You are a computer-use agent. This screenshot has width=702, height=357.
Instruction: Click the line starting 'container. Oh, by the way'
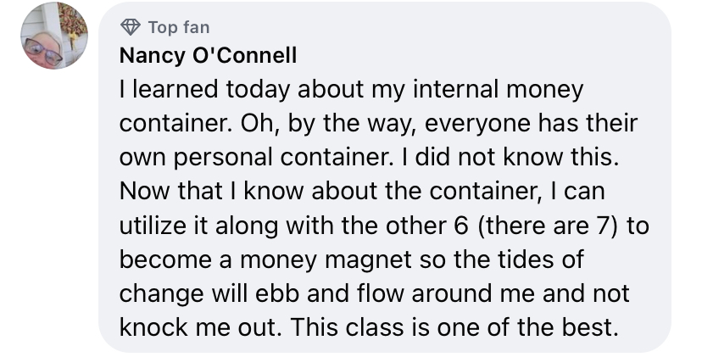click(x=377, y=124)
